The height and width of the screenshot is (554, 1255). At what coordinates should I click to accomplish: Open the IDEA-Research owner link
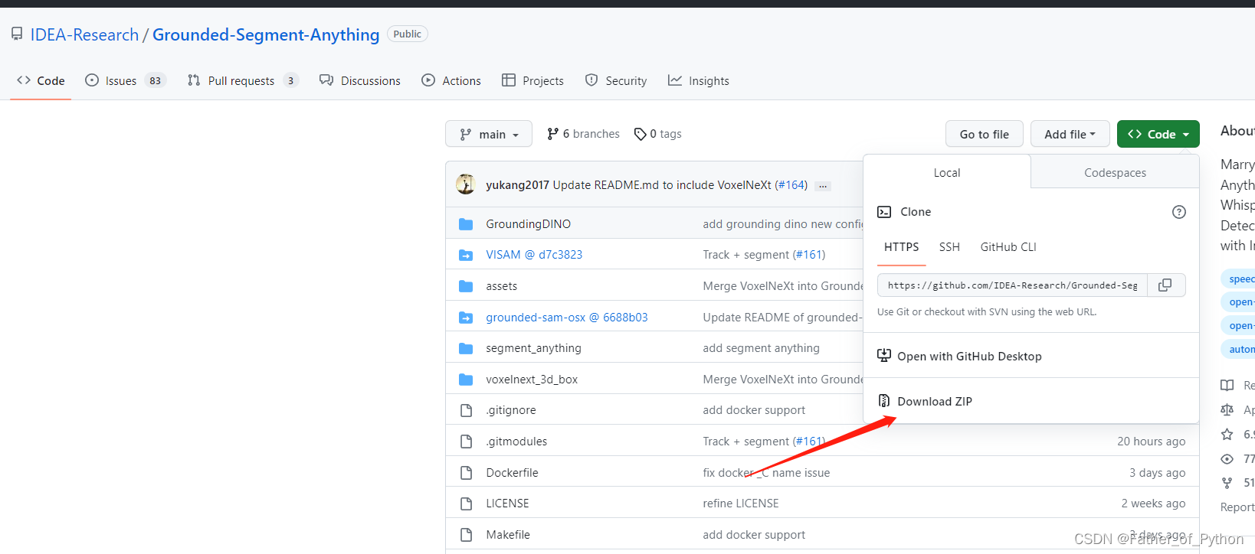coord(84,34)
